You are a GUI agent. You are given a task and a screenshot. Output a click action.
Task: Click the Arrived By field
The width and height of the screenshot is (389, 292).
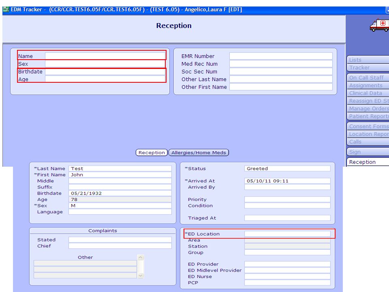[288, 187]
